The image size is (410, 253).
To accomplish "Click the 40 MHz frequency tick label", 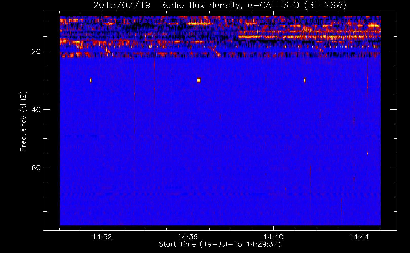I will 36,110.
